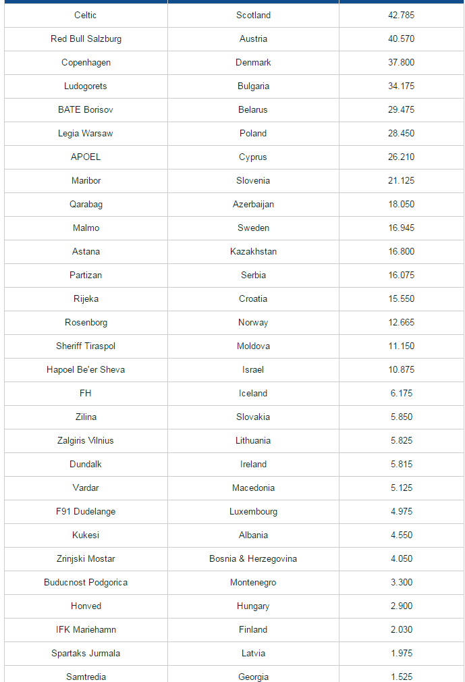Click the Celtic team name cell

click(x=86, y=15)
